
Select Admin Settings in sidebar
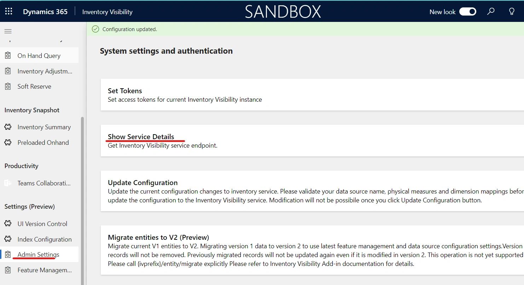[x=38, y=255]
